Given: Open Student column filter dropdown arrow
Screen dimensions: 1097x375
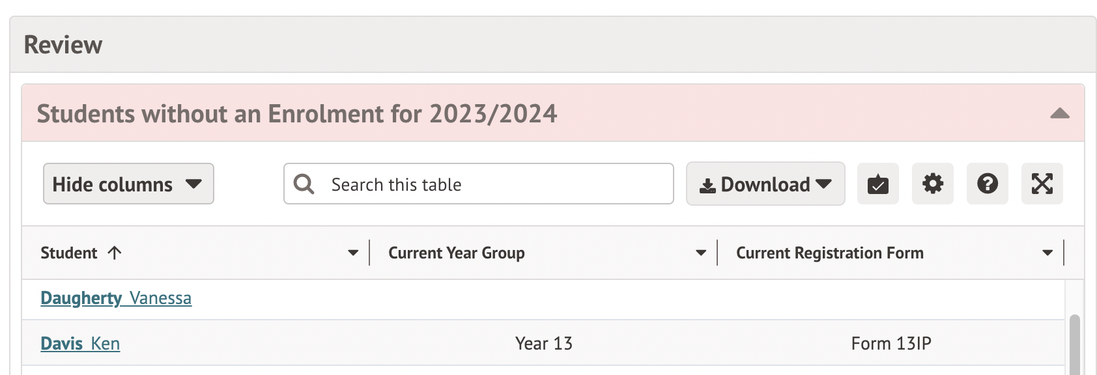Looking at the screenshot, I should pos(353,253).
